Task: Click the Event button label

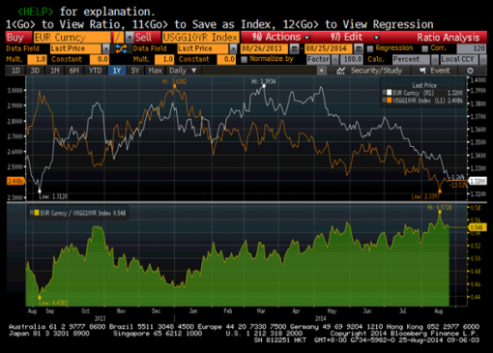Action: tap(440, 71)
